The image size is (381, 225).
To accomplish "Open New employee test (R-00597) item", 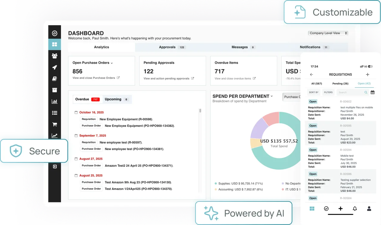I will pyautogui.click(x=121, y=142).
